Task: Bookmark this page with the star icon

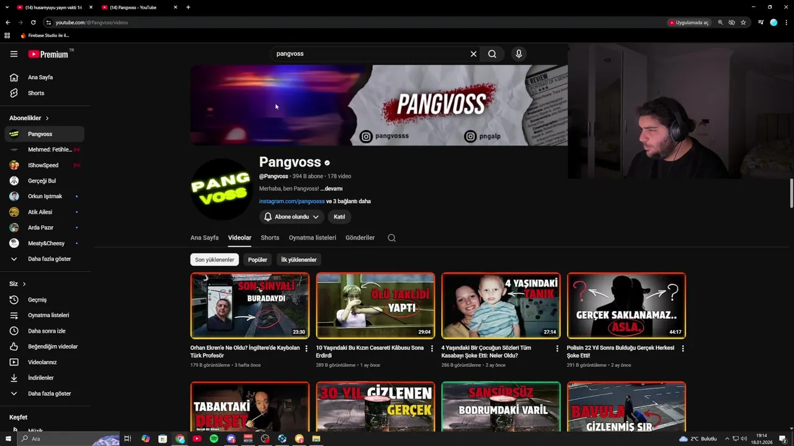Action: (743, 22)
